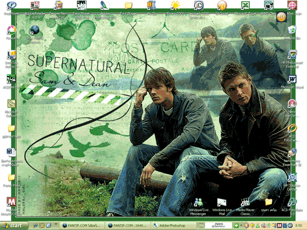The width and height of the screenshot is (307, 230).
Task: Click the EN language bar indicator
Action: pos(201,226)
